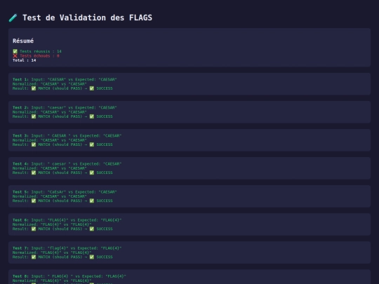
Task: Click the Normalized line under Test 4
Action: pyautogui.click(x=50, y=168)
